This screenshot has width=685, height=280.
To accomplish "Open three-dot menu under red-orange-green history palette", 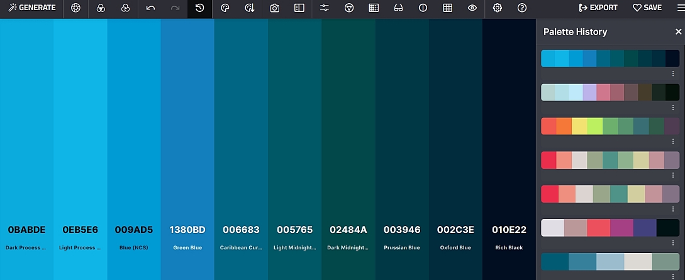I will coord(673,141).
